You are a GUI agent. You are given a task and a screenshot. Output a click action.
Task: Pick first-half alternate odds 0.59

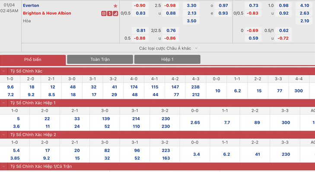[x=253, y=38]
